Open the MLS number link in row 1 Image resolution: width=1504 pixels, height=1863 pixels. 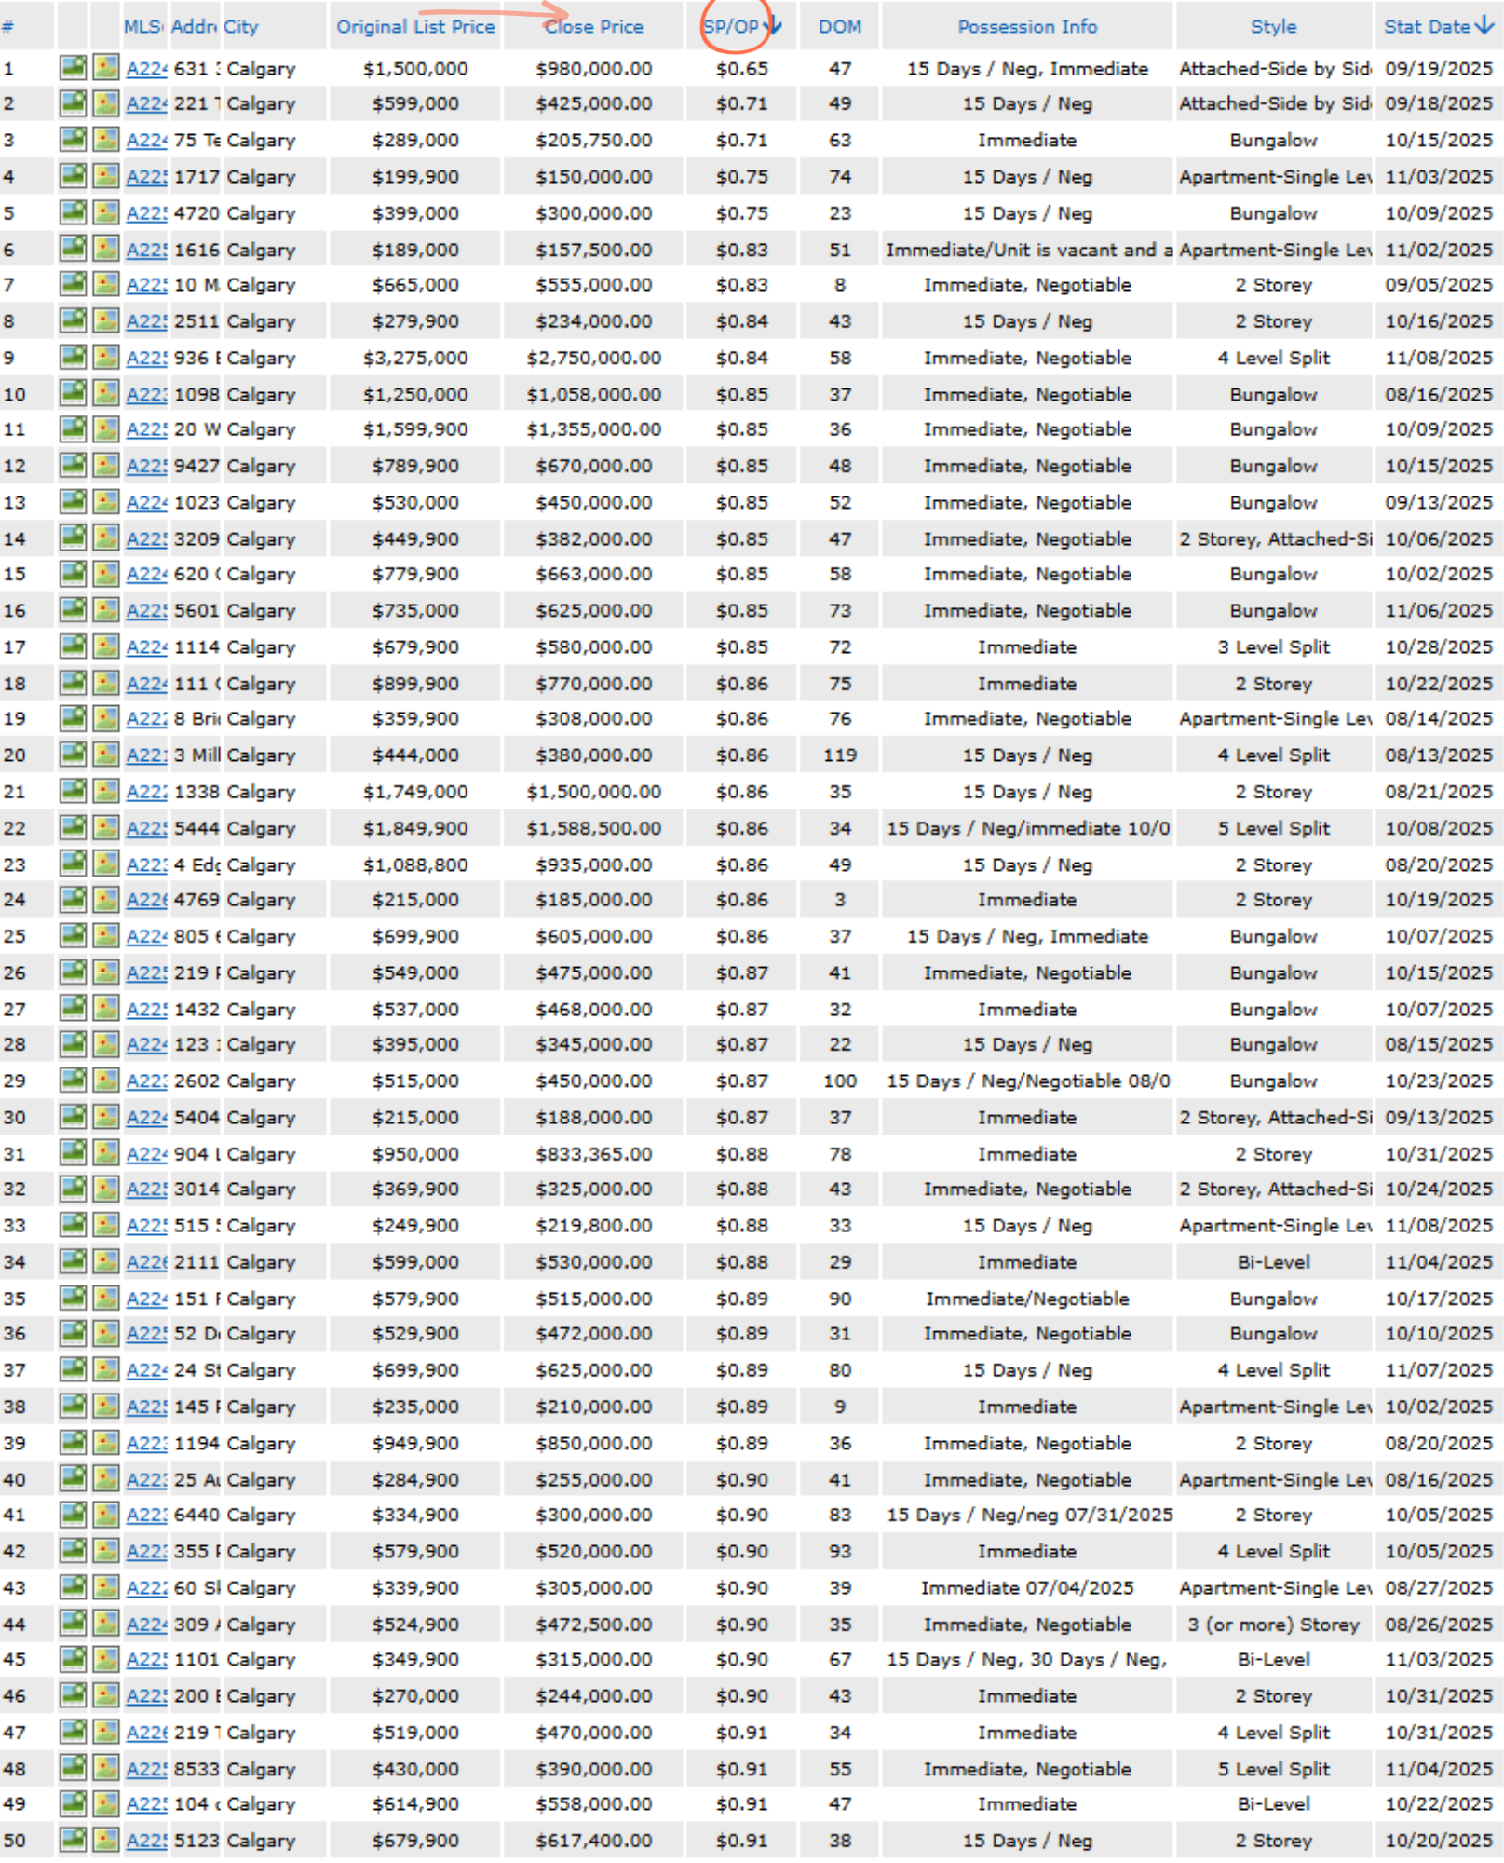click(146, 69)
